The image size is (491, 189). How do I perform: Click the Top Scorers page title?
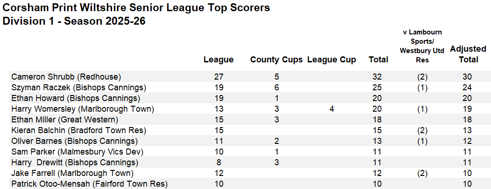pos(136,7)
